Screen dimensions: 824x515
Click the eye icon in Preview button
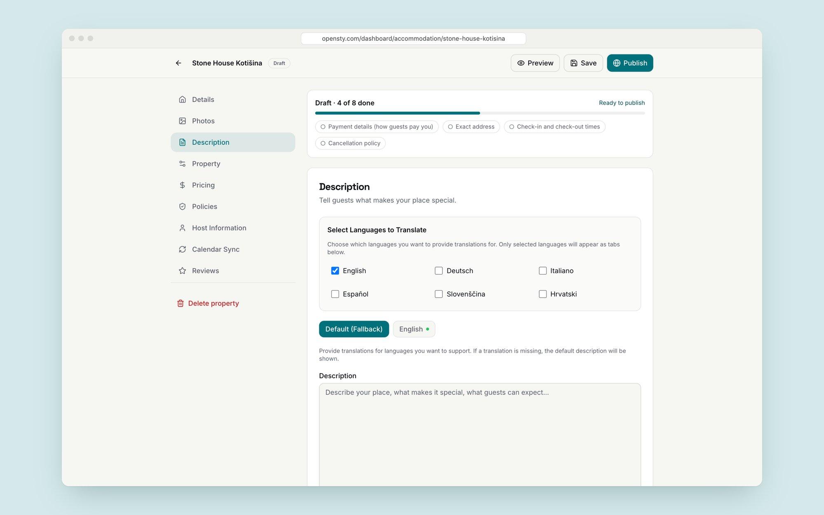[x=521, y=63]
